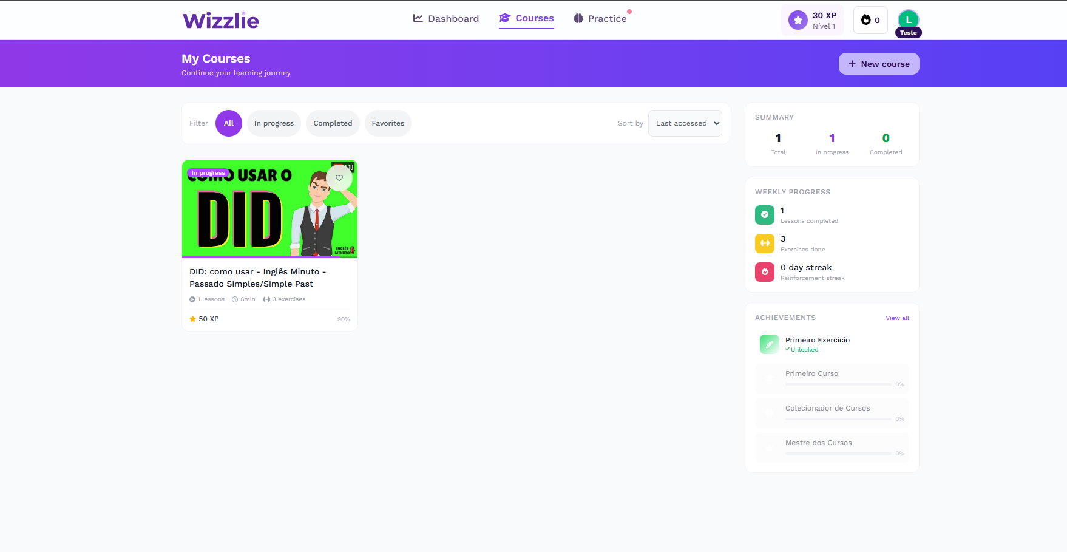Image resolution: width=1067 pixels, height=552 pixels.
Task: Enable the Favorites filter
Action: click(x=388, y=123)
